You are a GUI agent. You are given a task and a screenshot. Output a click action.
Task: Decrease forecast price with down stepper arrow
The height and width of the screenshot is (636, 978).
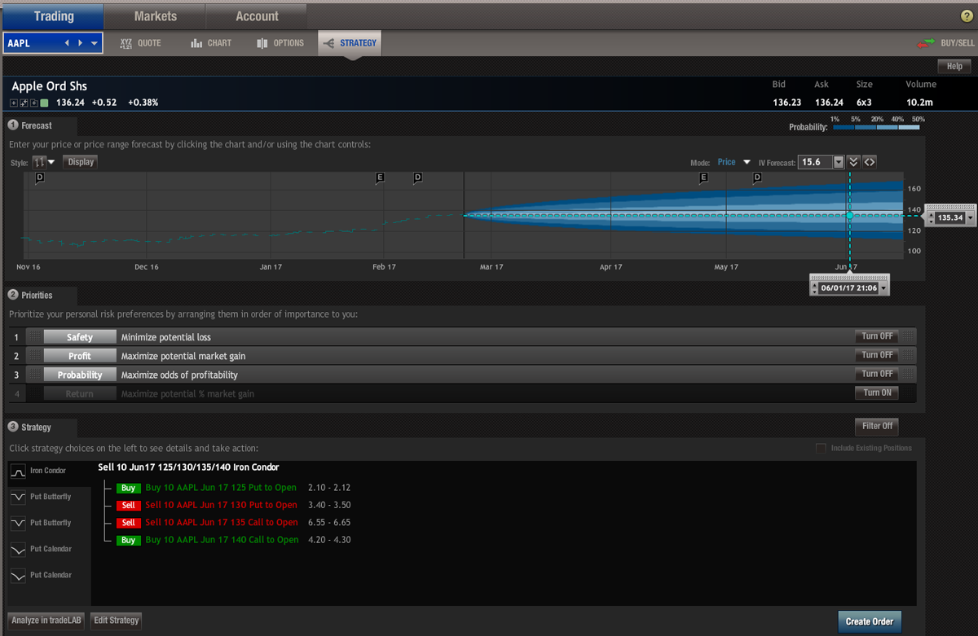click(x=932, y=221)
